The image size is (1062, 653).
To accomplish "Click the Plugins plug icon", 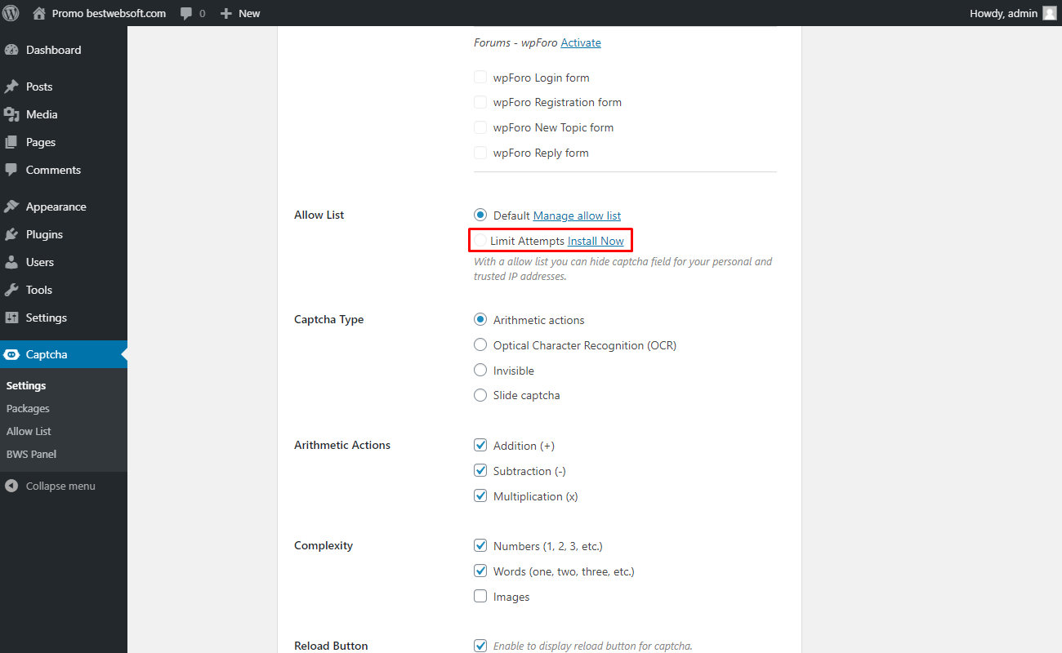I will coord(11,234).
